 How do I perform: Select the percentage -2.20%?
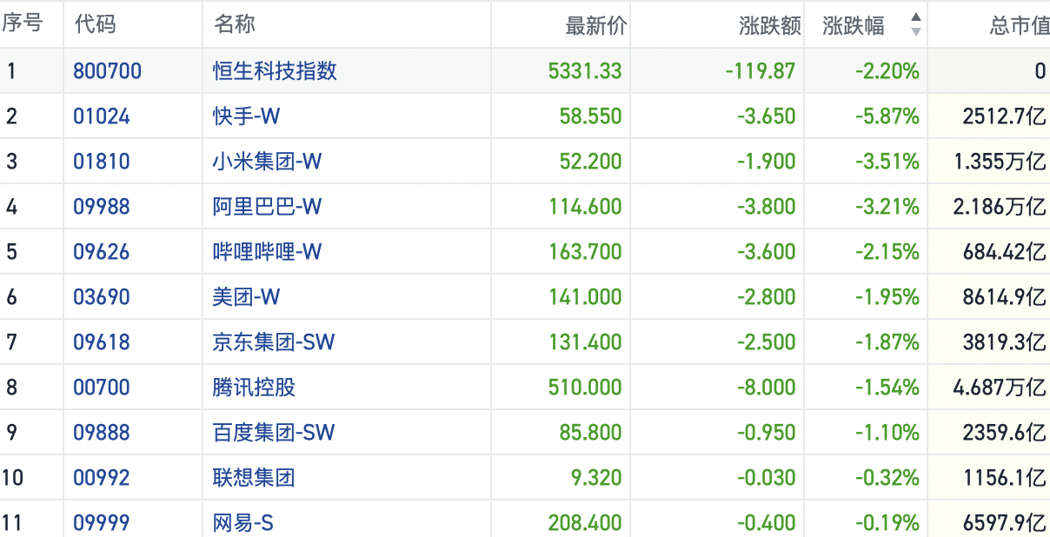[x=886, y=70]
